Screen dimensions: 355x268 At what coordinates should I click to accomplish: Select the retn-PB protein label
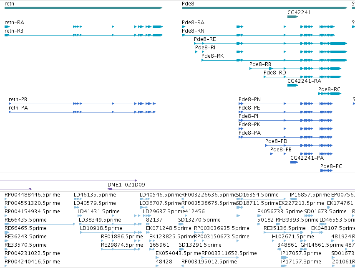(x=18, y=100)
